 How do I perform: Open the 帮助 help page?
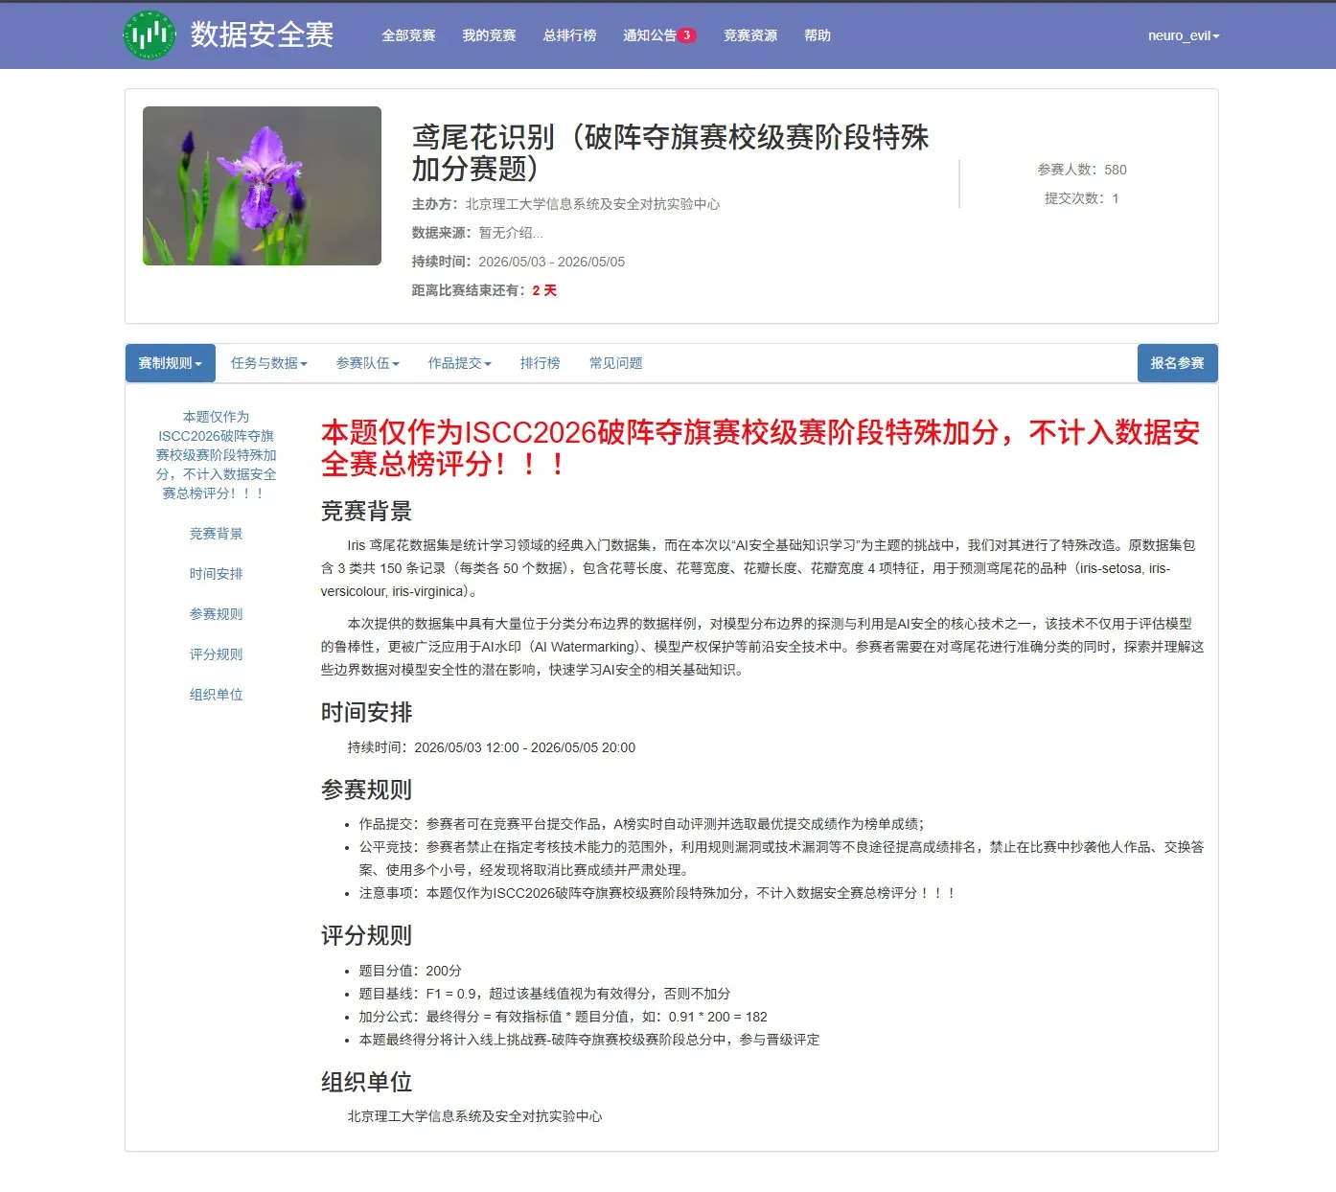coord(817,35)
